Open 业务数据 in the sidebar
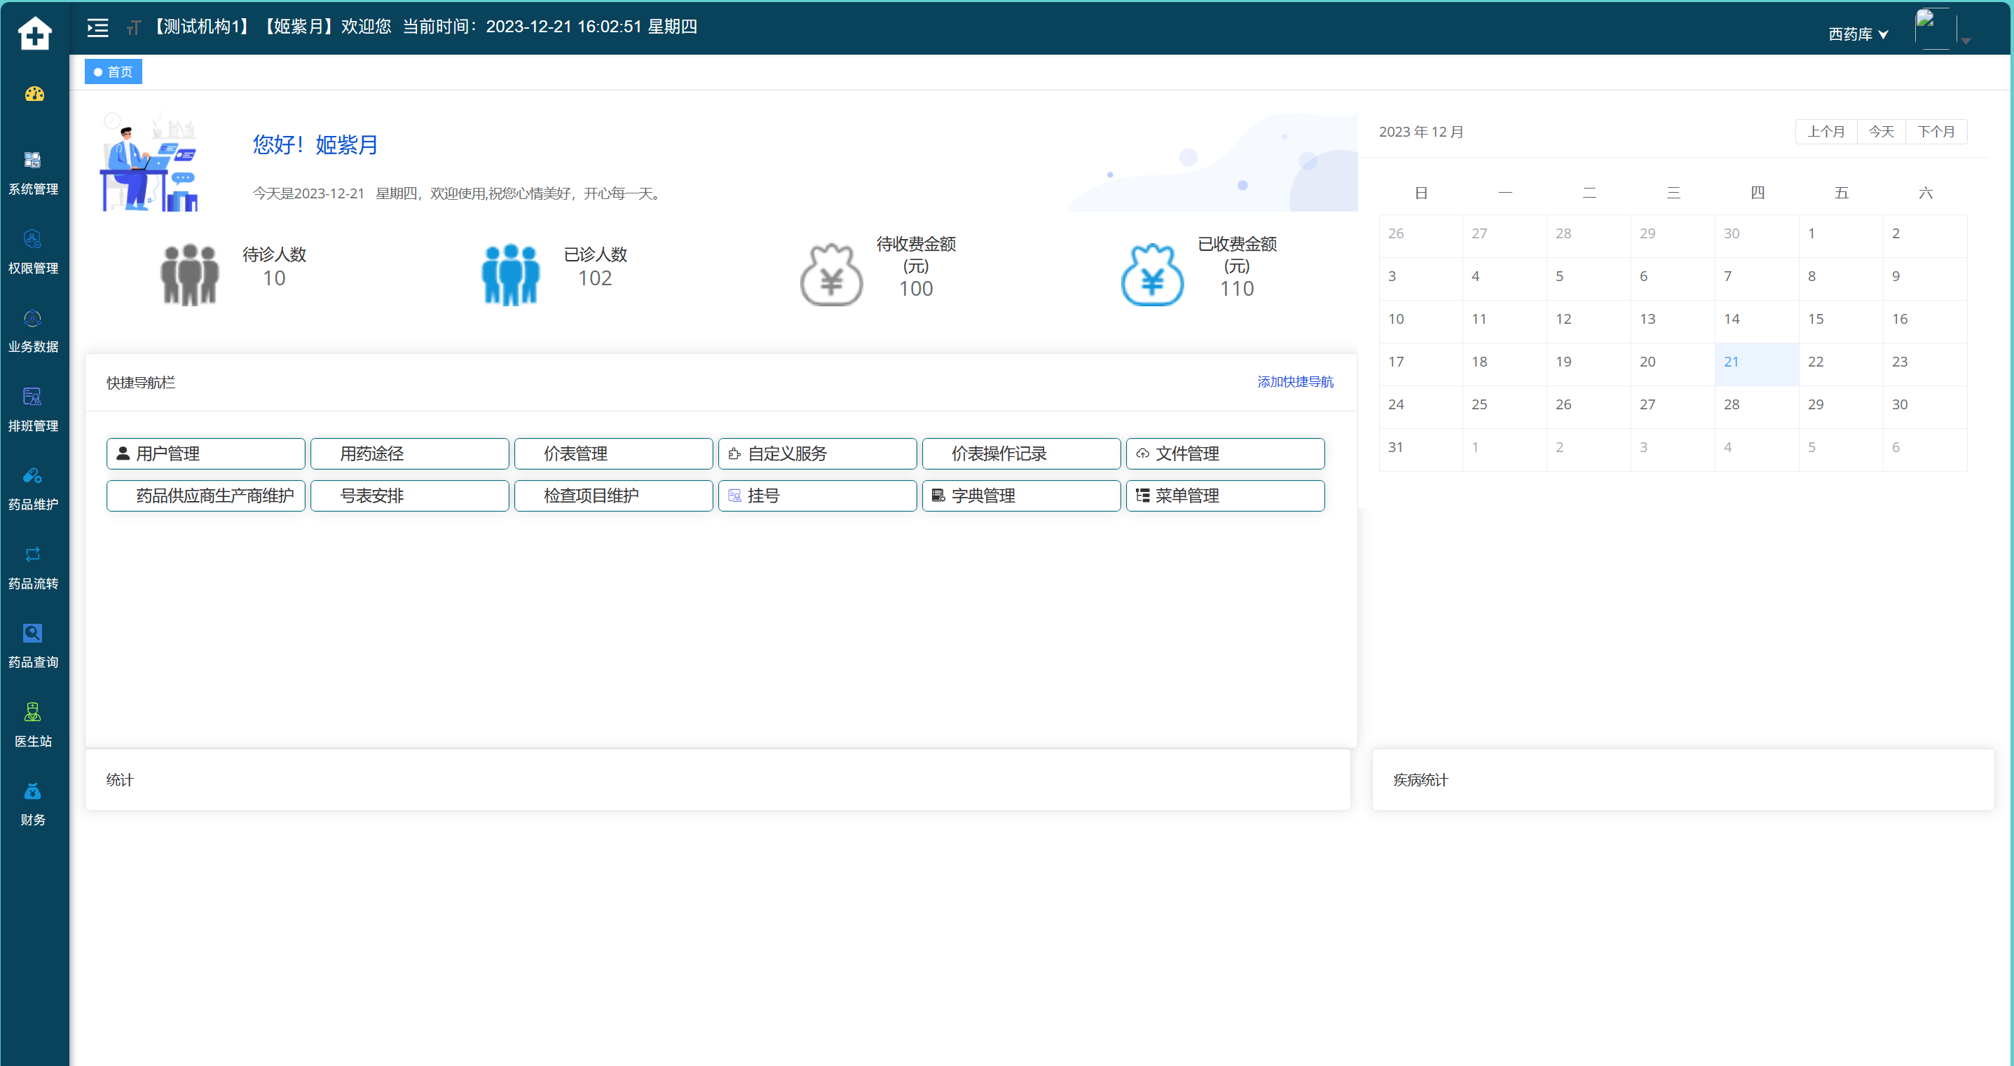Viewport: 2014px width, 1066px height. (33, 332)
